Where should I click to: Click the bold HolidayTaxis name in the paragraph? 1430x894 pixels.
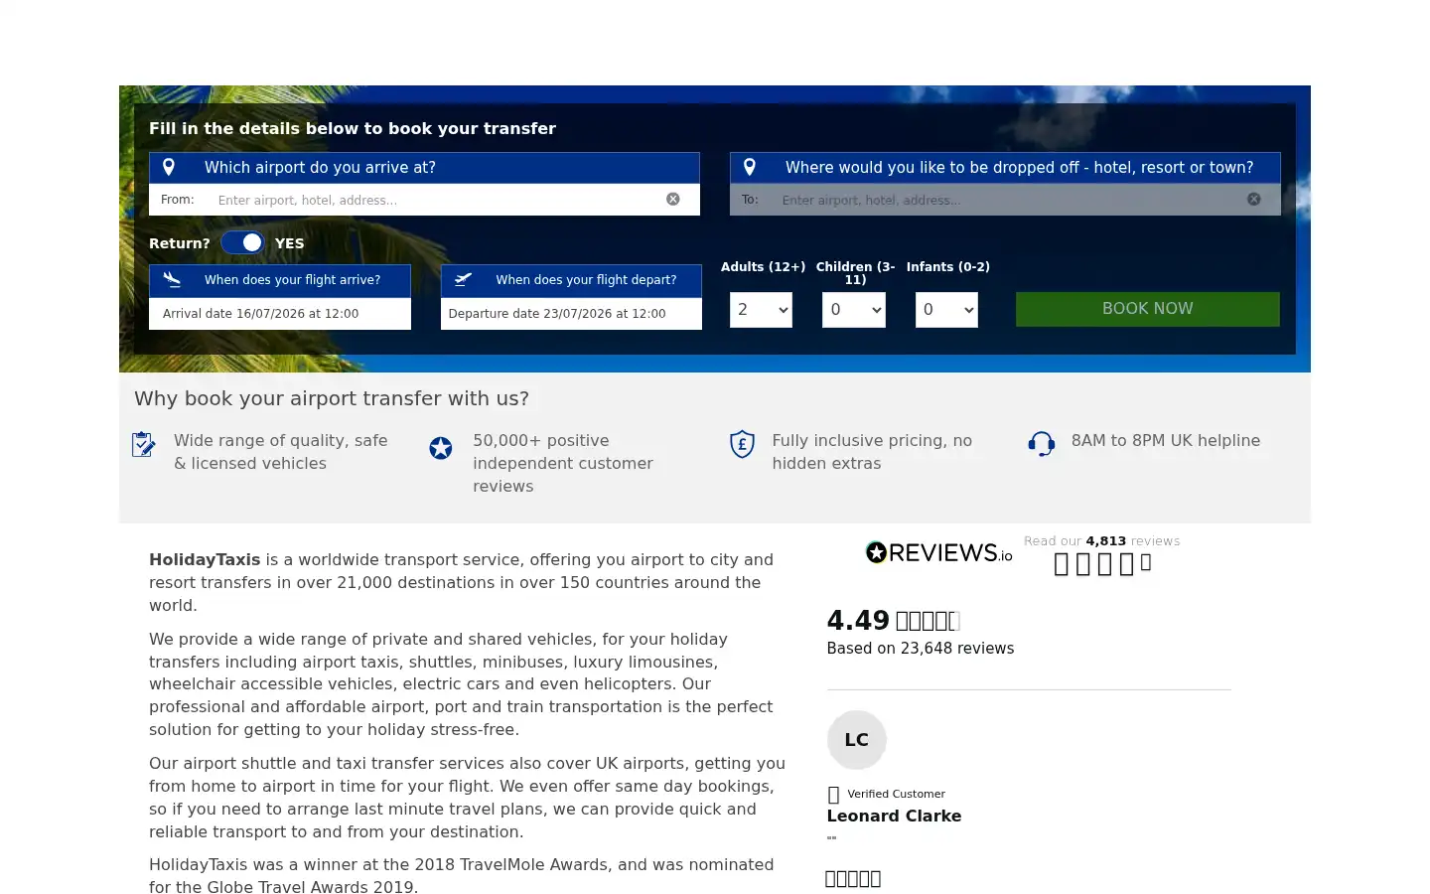[x=205, y=559]
